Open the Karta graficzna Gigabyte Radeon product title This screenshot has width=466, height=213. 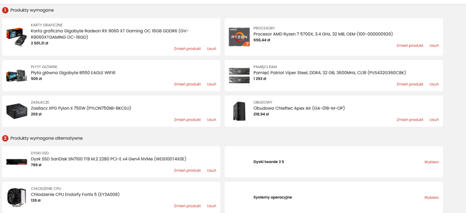(110, 34)
